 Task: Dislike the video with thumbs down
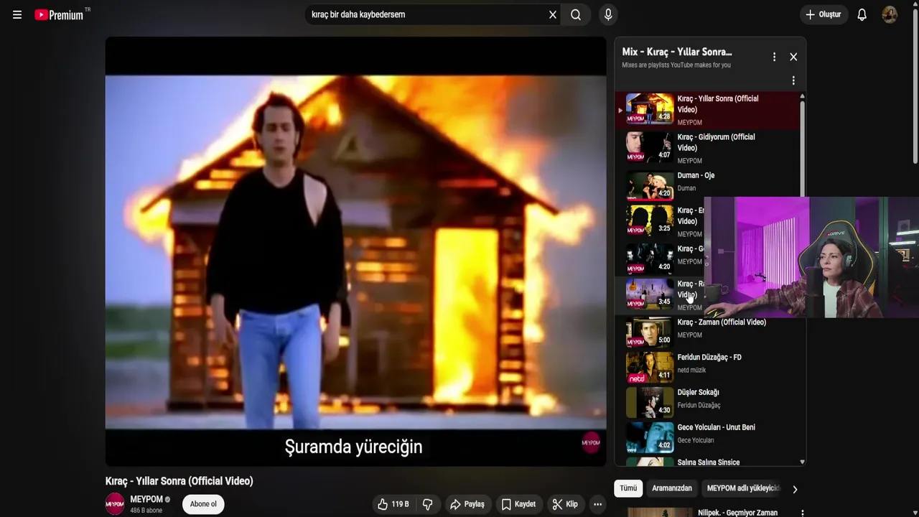[428, 504]
